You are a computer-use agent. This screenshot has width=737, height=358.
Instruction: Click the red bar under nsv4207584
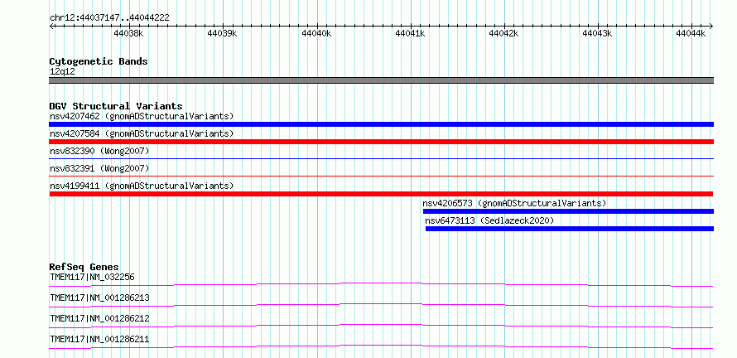[381, 142]
